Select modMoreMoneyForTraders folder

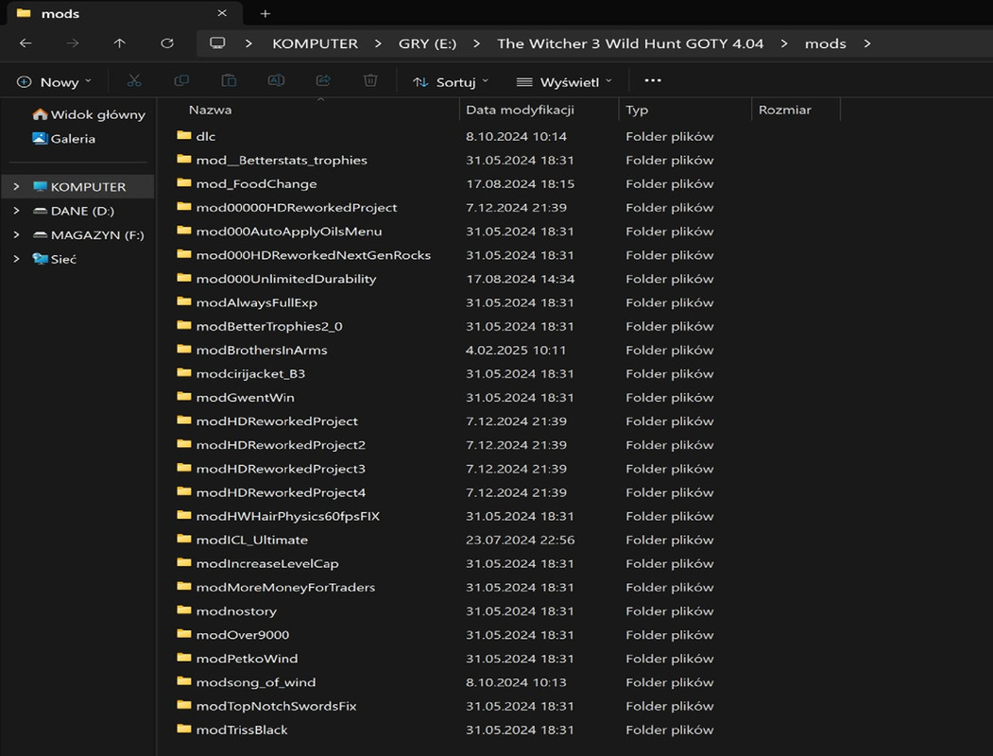coord(285,587)
